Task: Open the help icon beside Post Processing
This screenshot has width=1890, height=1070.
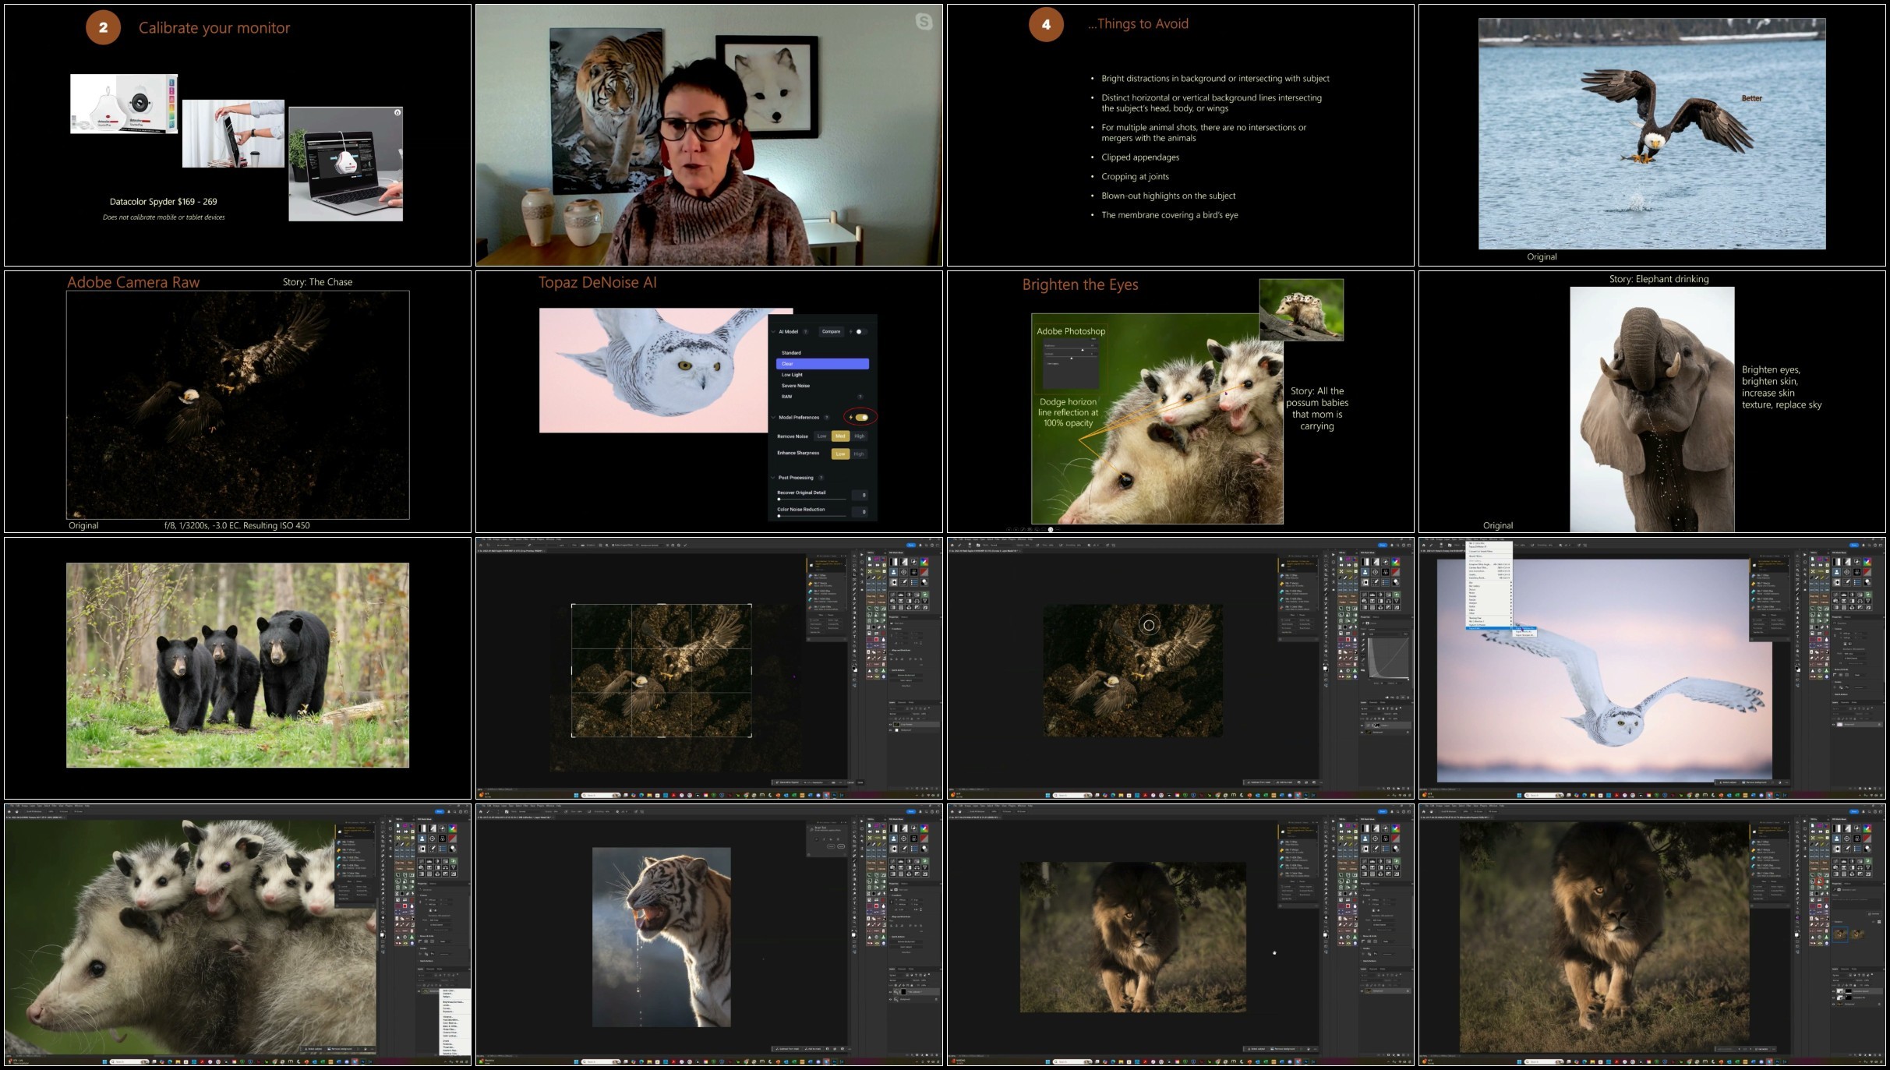Action: 821,478
